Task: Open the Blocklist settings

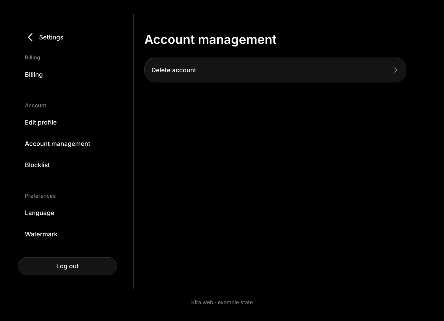Action: (37, 165)
